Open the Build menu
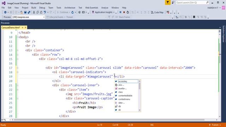Image resolution: width=226 pixels, height=127 pixels. pyautogui.click(x=34, y=8)
